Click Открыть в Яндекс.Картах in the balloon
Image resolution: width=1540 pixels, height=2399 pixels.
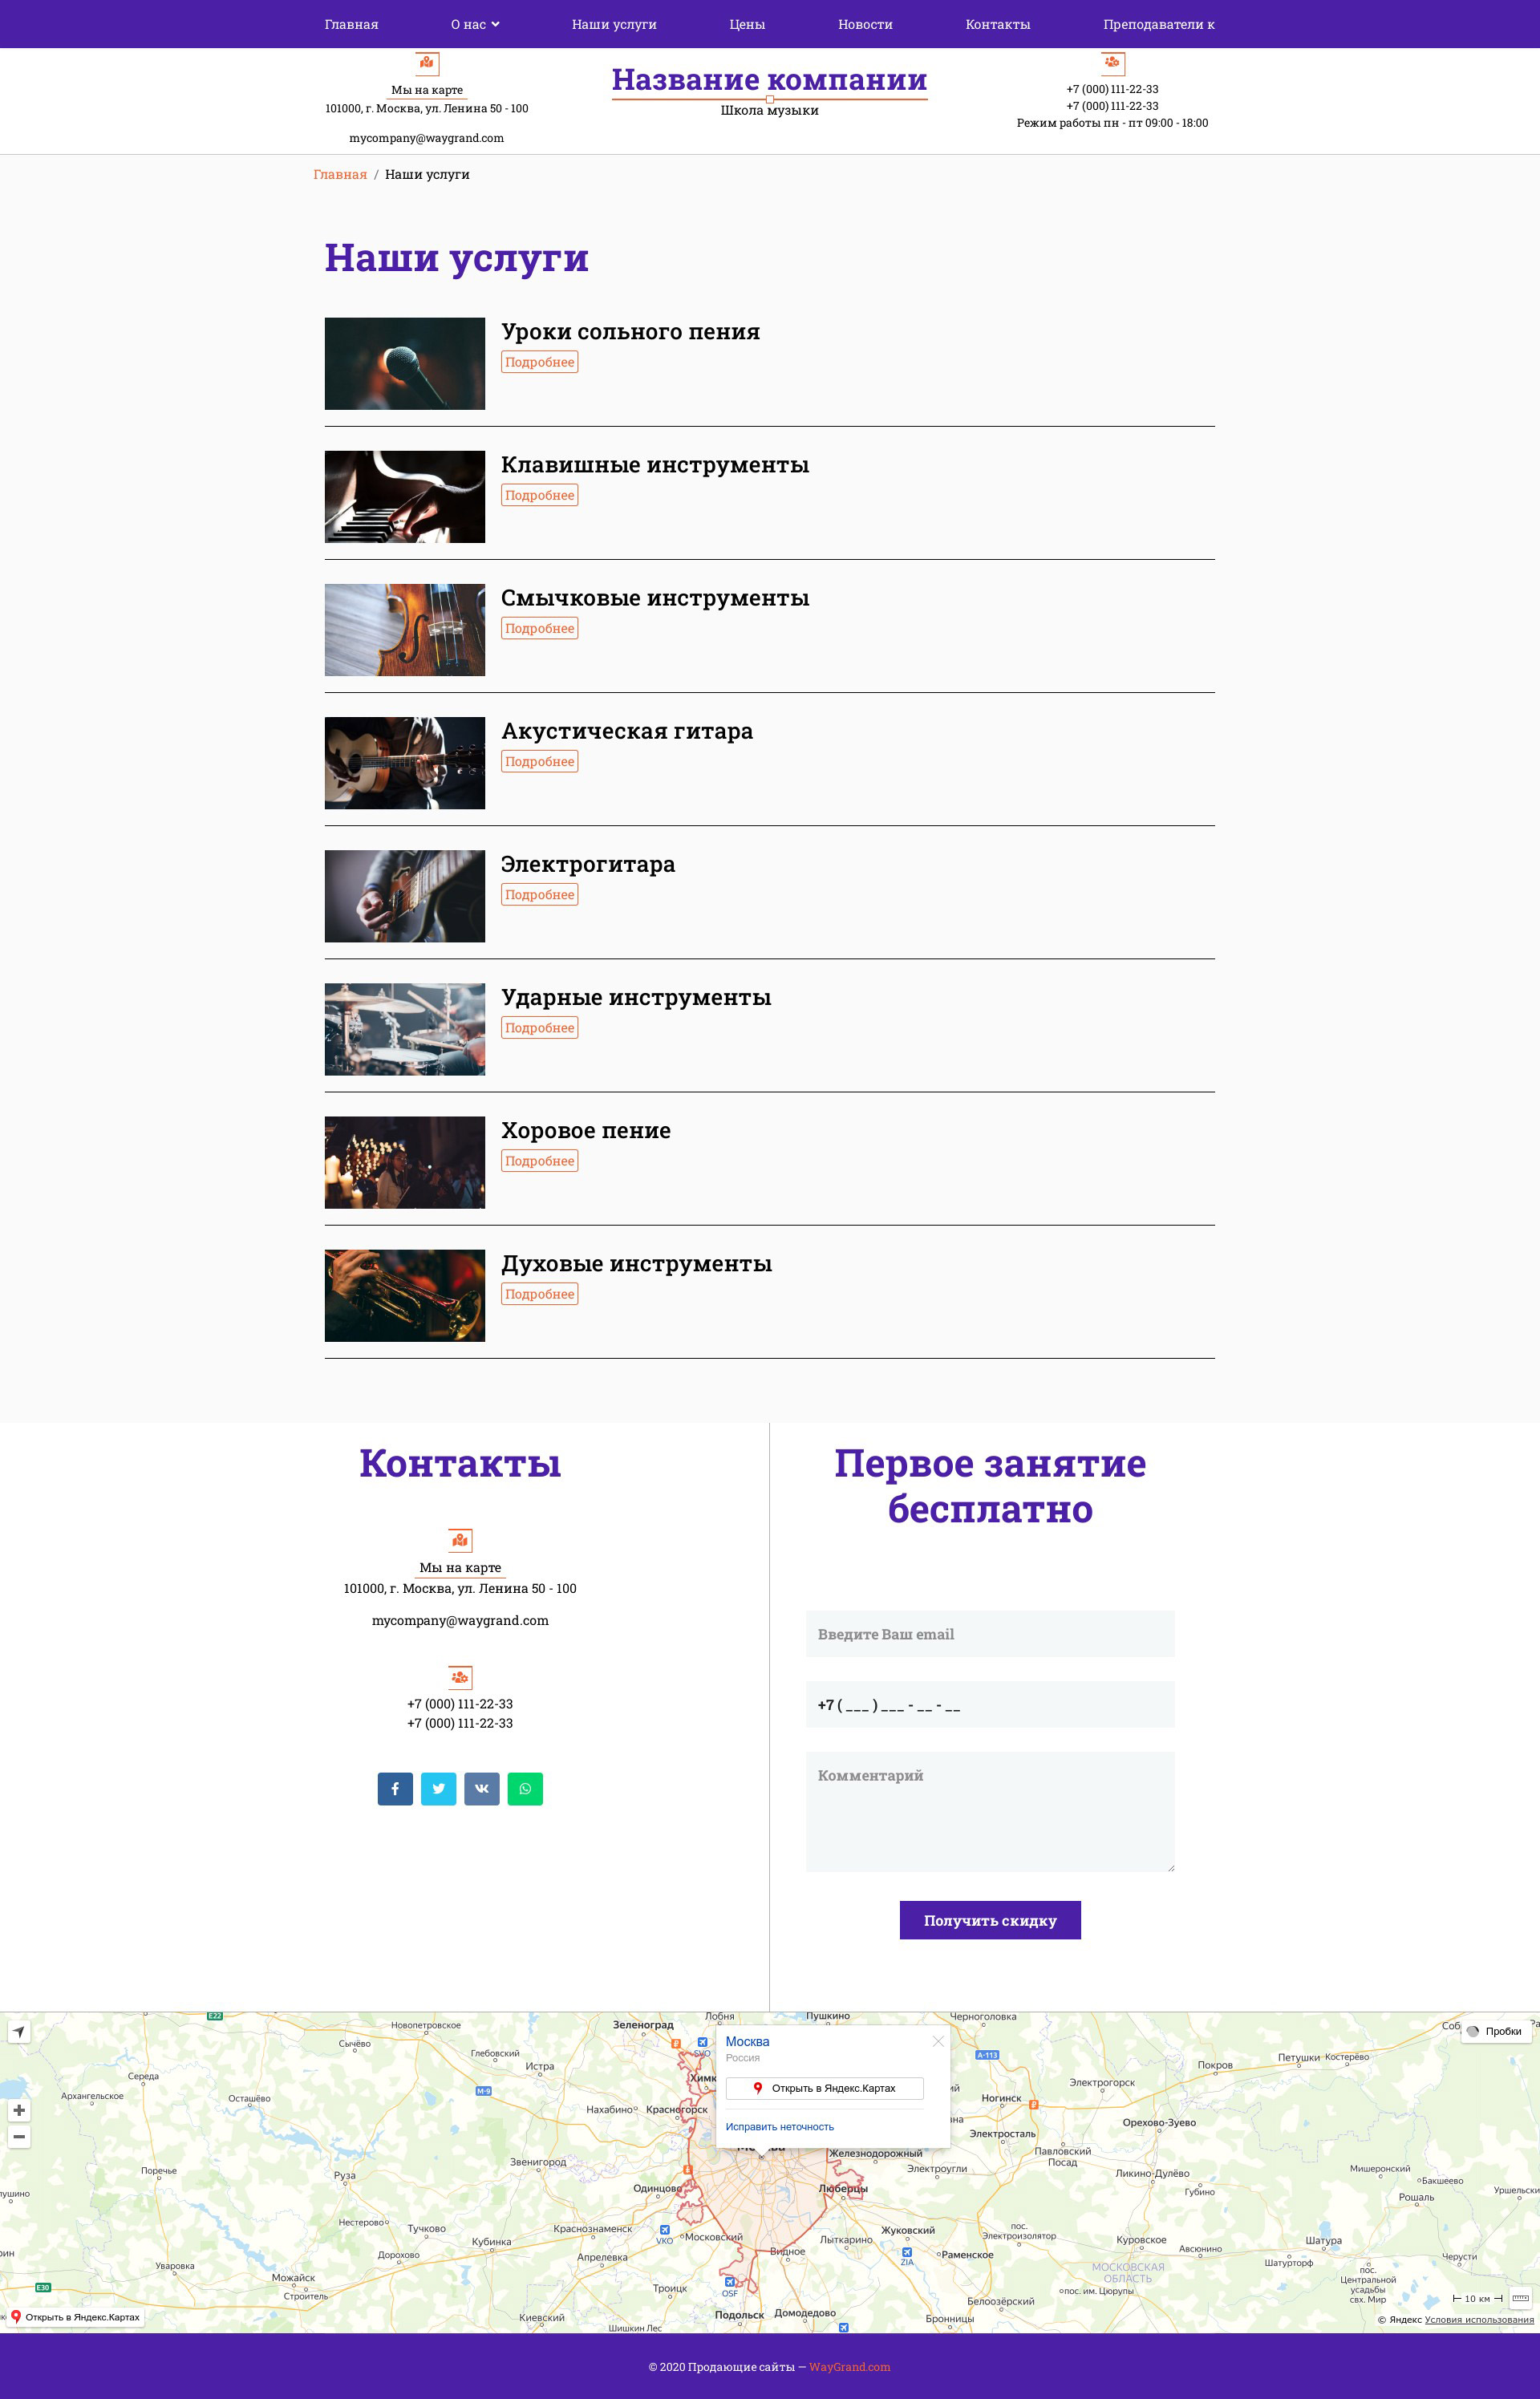(825, 2088)
